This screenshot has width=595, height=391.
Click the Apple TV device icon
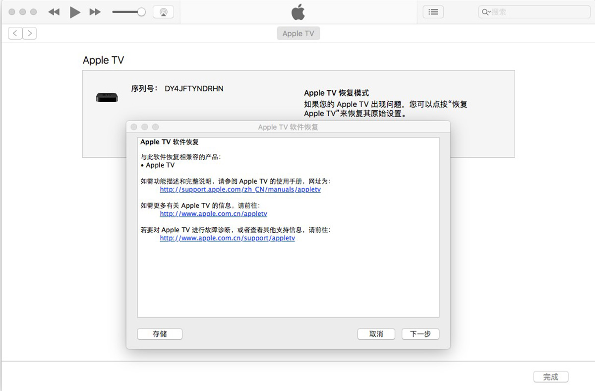click(x=107, y=97)
